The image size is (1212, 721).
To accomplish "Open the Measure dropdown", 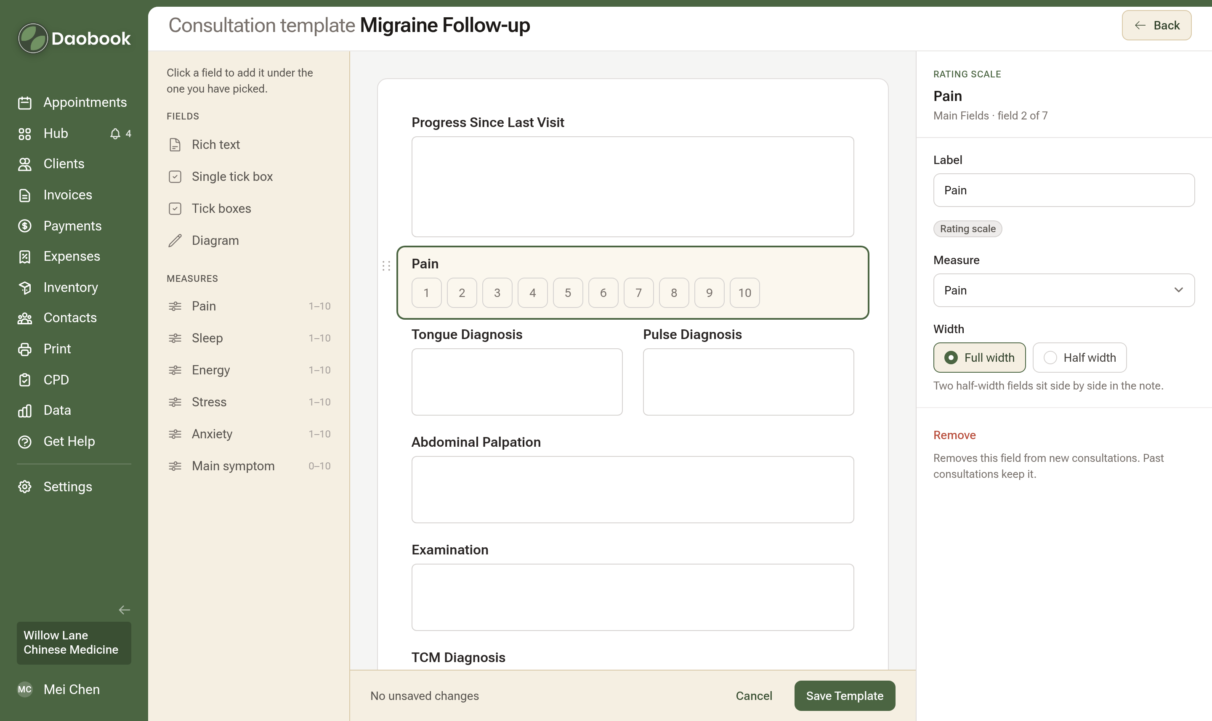I will coord(1064,290).
